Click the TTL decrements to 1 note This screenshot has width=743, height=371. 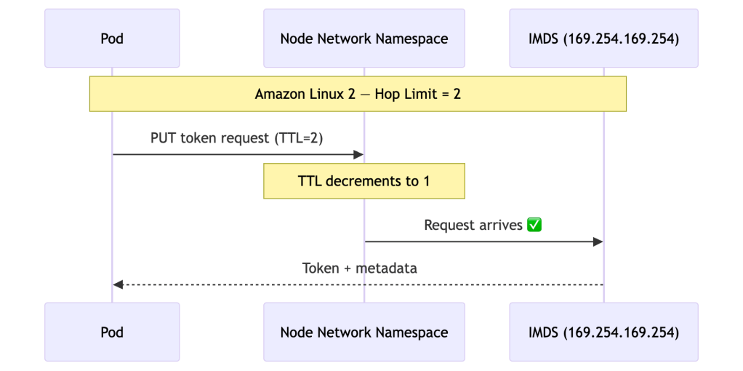pos(364,181)
